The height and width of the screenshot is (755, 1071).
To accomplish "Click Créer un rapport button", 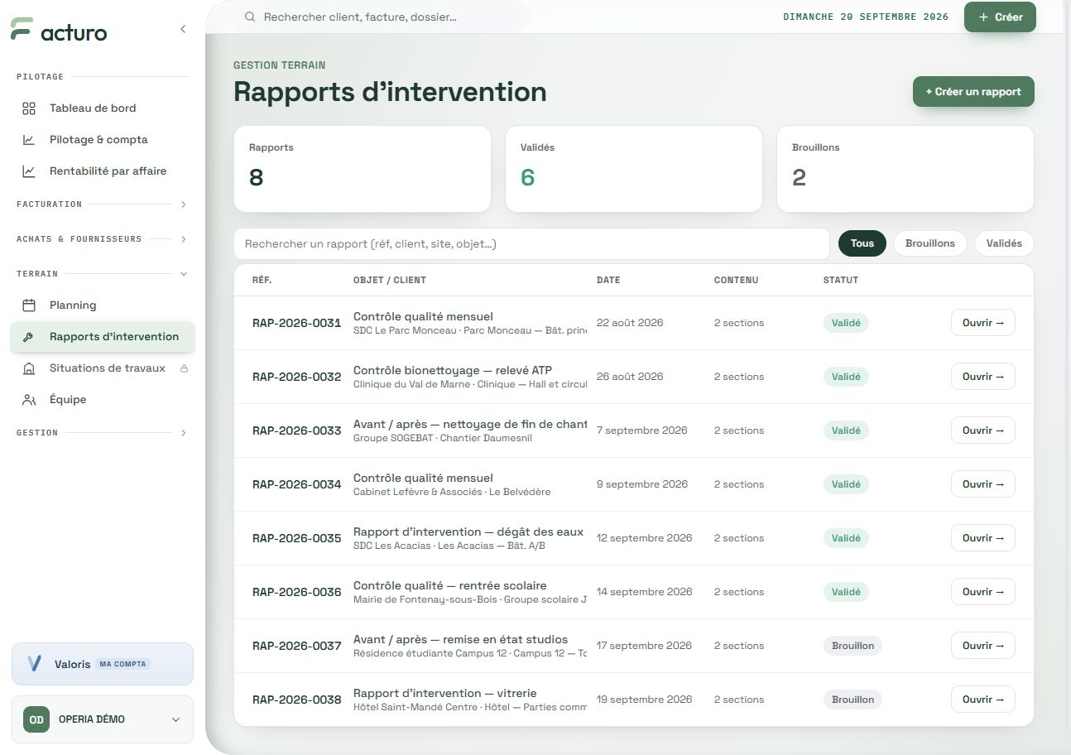I will point(973,92).
